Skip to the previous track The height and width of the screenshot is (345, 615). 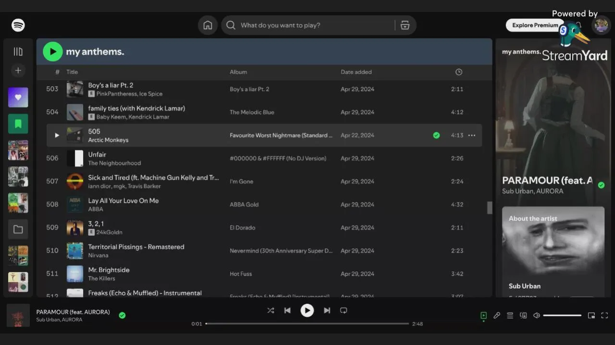pos(287,310)
